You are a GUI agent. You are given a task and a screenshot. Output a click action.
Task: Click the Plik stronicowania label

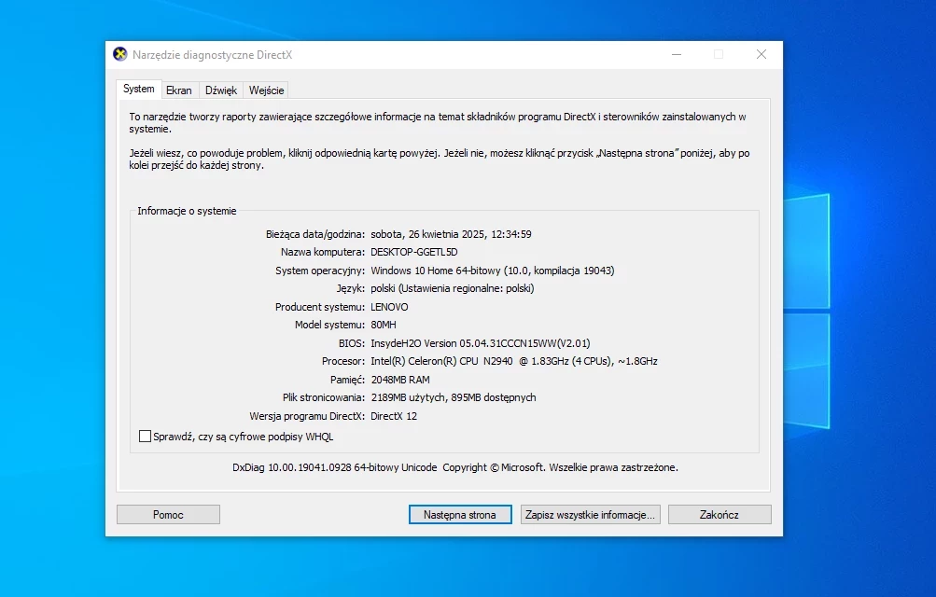(x=324, y=397)
